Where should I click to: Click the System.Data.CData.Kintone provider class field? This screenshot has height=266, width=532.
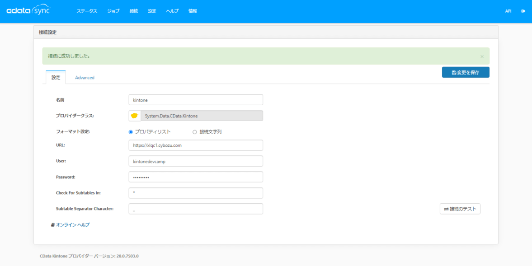(202, 116)
